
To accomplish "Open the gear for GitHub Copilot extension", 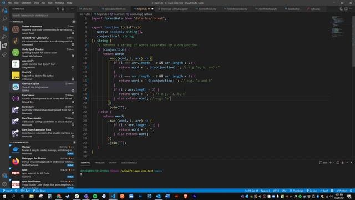I will 73,91.
